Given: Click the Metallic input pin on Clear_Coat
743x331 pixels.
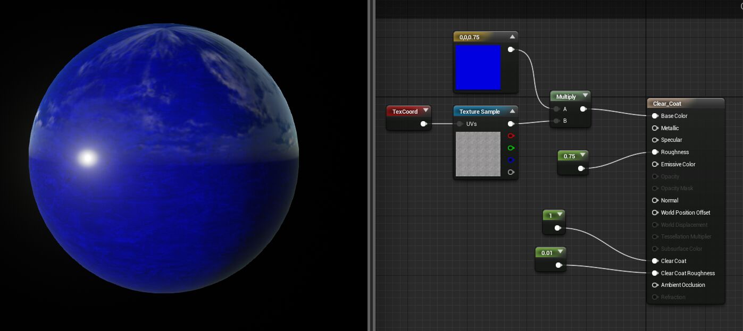Looking at the screenshot, I should (x=655, y=128).
